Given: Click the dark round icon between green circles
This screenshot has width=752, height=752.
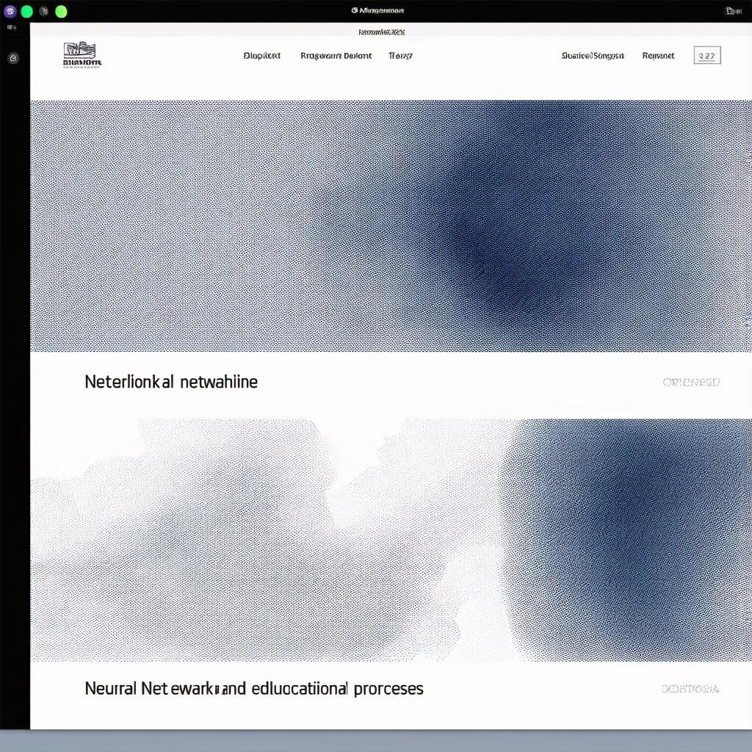Looking at the screenshot, I should (x=44, y=11).
